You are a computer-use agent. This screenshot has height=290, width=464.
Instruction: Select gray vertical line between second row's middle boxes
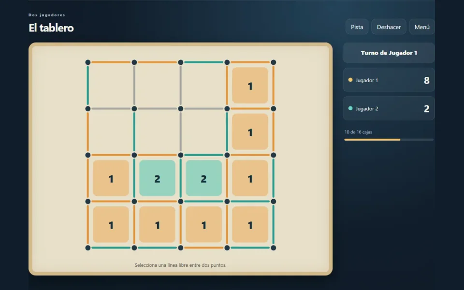point(181,132)
